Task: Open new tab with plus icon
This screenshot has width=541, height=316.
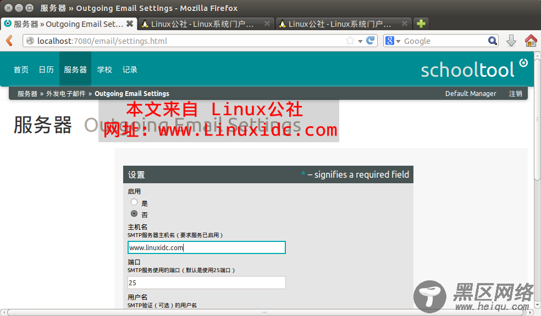Action: 421,24
